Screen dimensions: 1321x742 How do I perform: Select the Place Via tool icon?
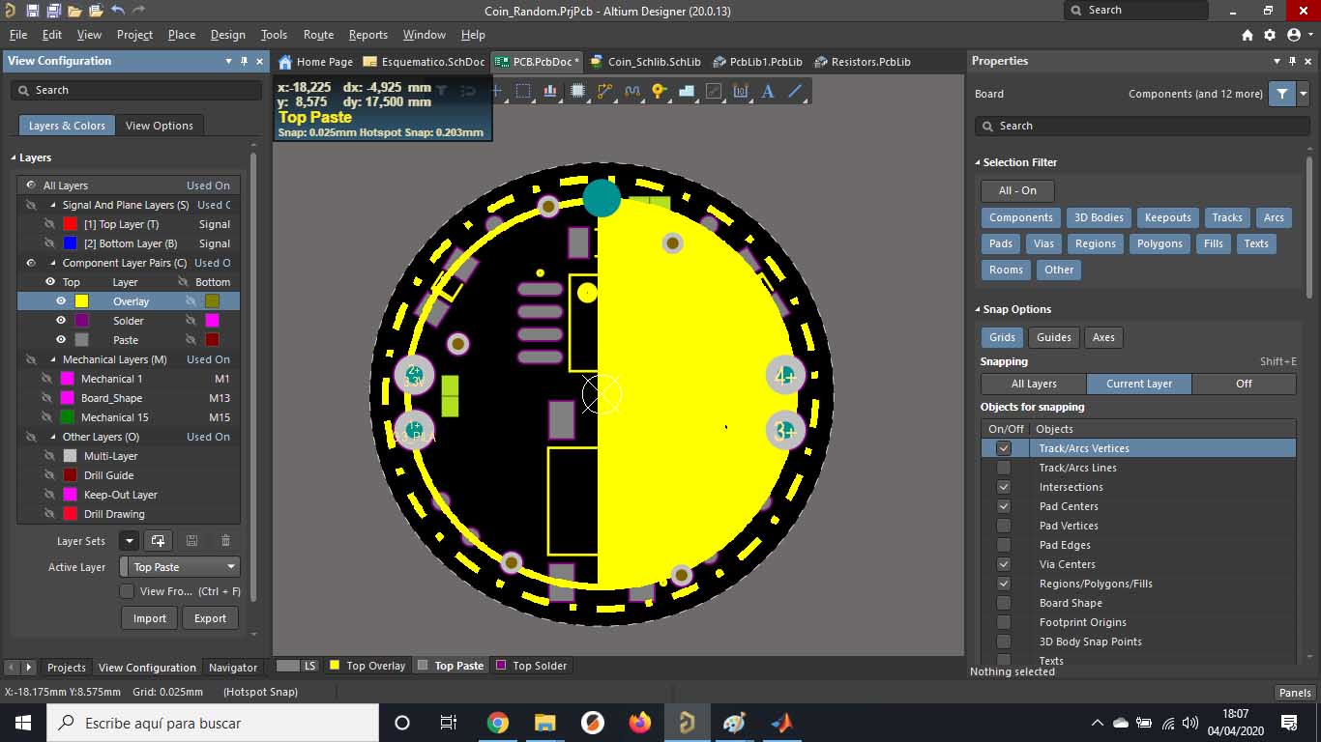pos(660,92)
